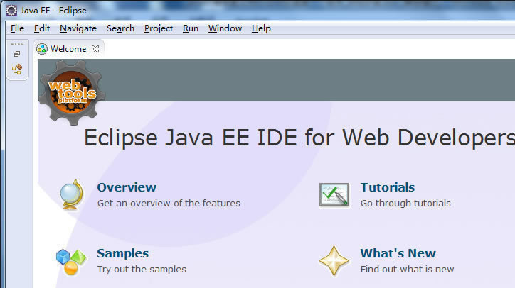Click the Welcome tab globe icon
The width and height of the screenshot is (515, 288).
[42, 49]
